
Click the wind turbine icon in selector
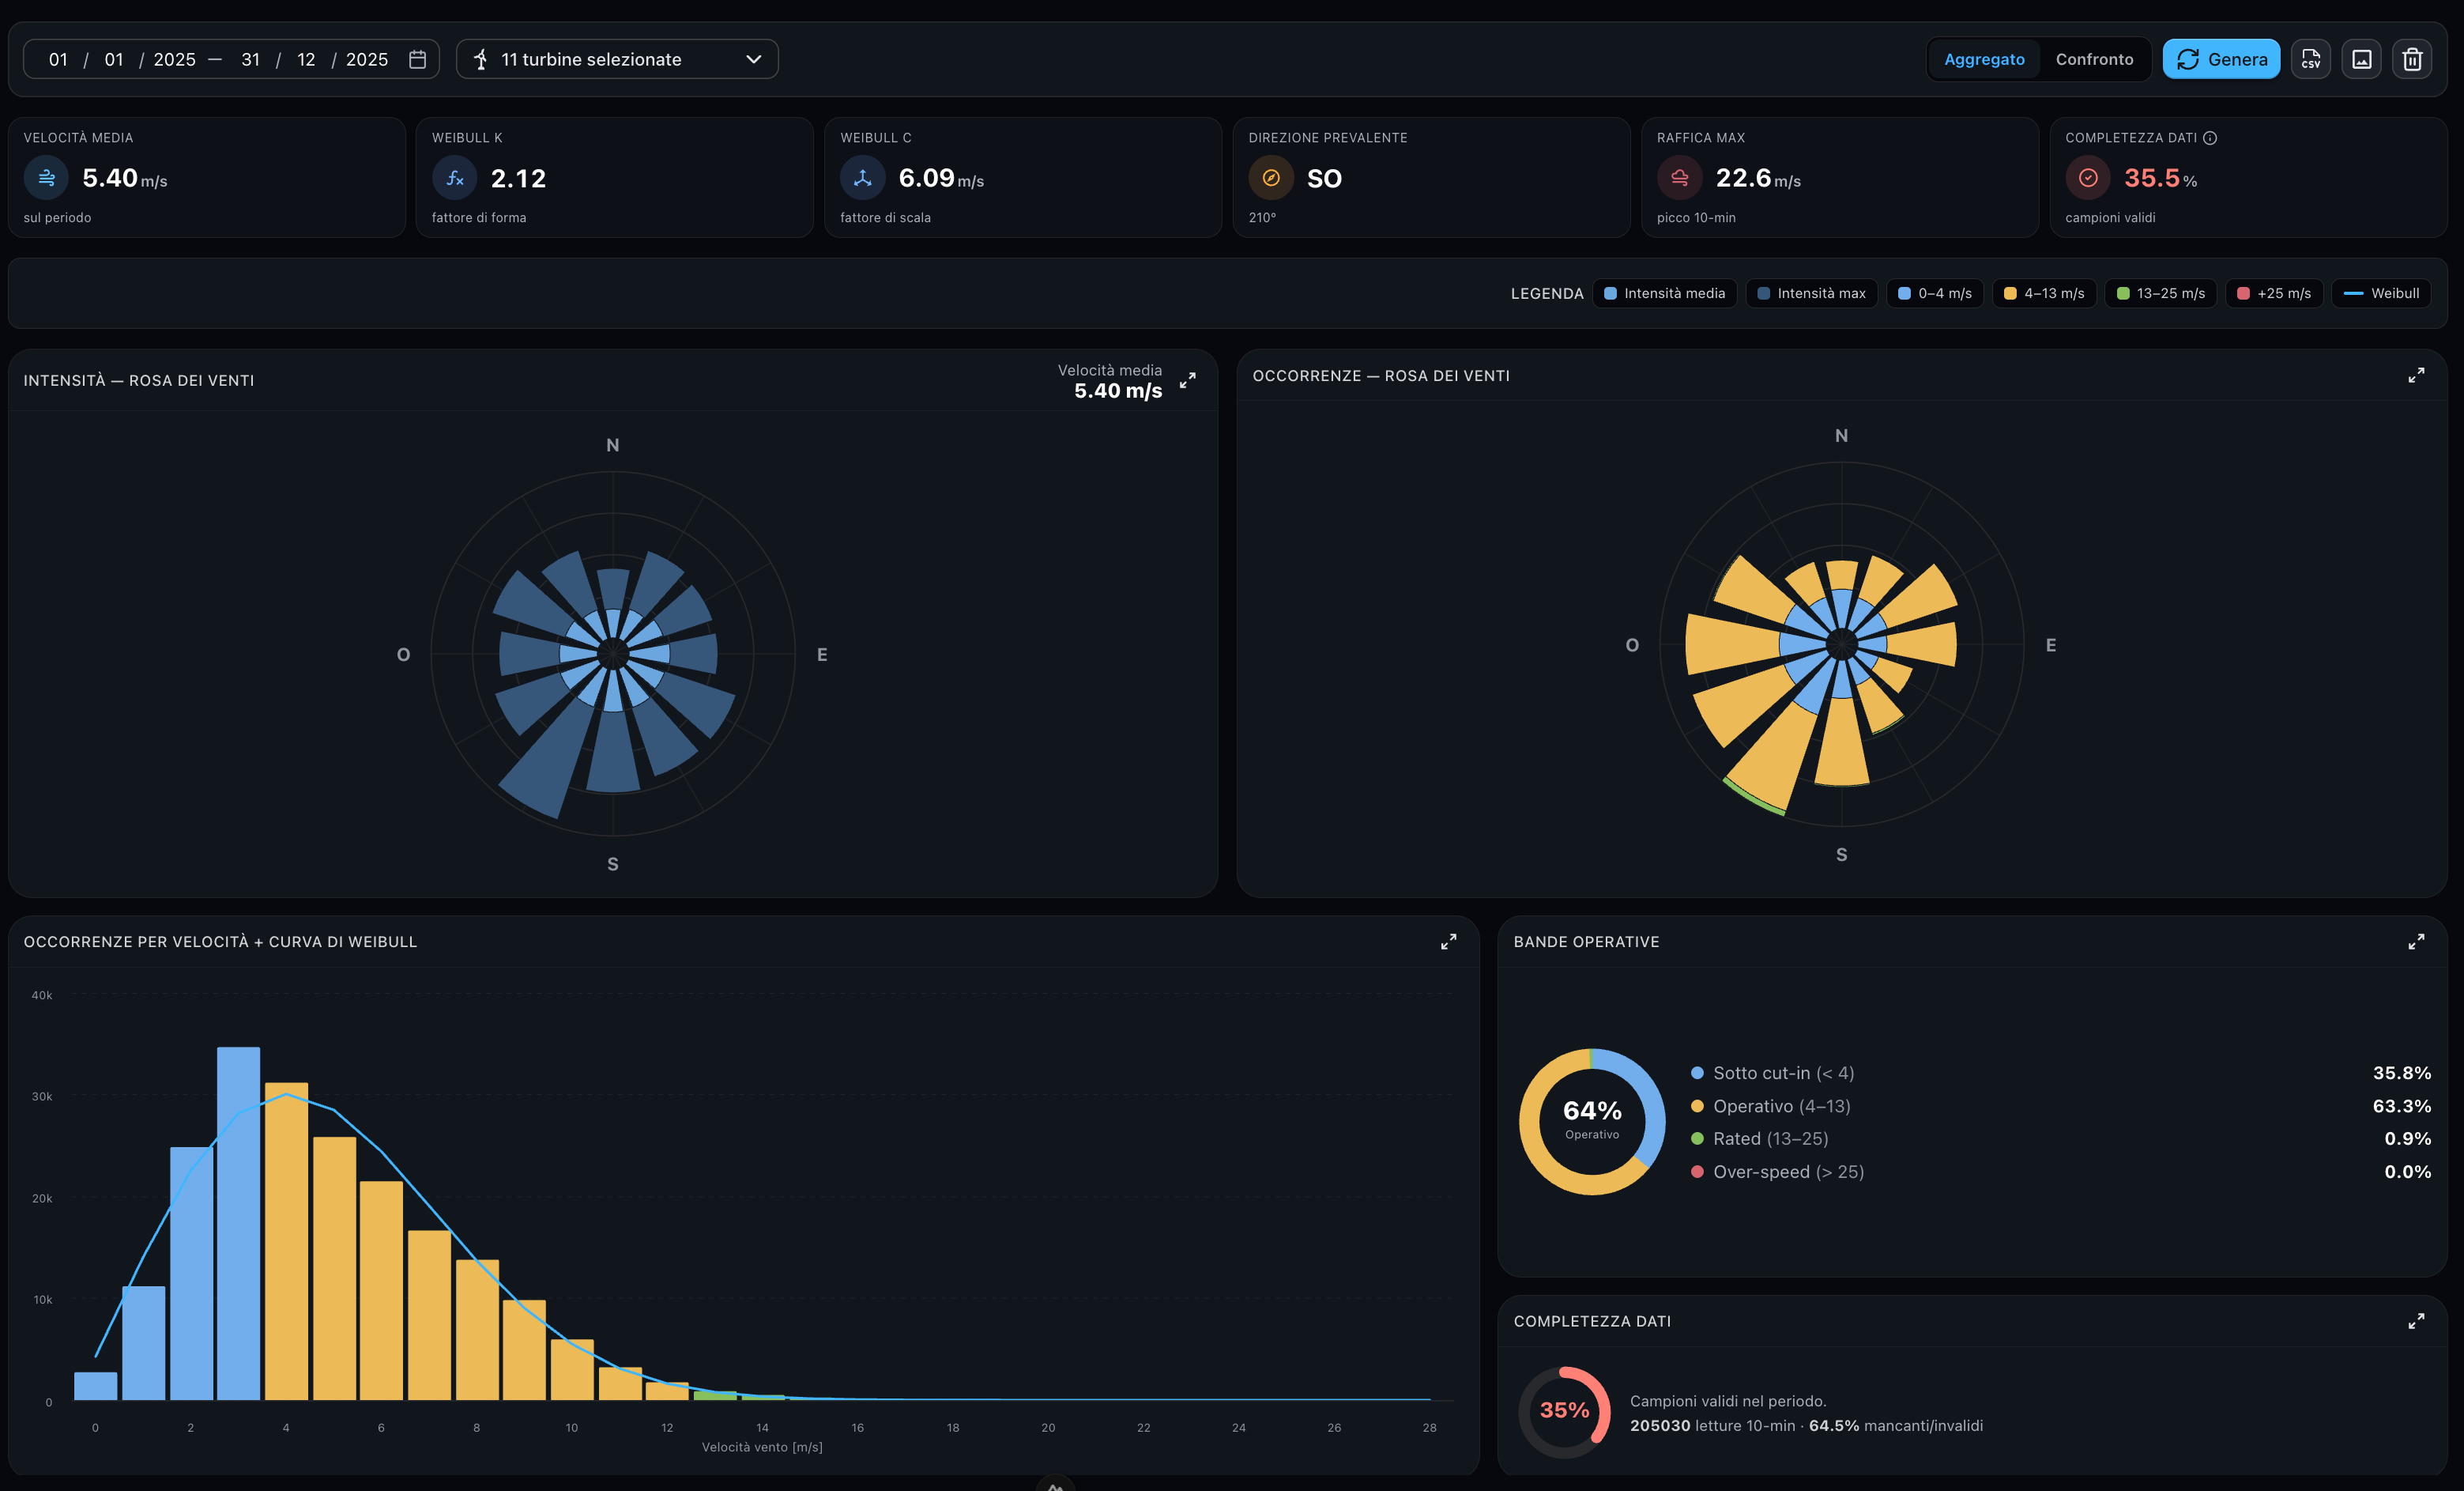click(481, 59)
